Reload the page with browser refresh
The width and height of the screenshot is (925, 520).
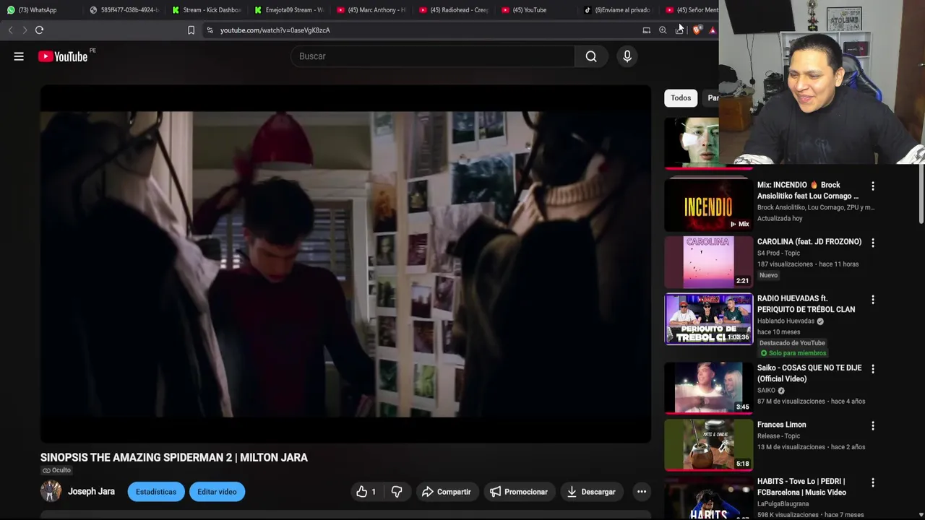(x=39, y=30)
